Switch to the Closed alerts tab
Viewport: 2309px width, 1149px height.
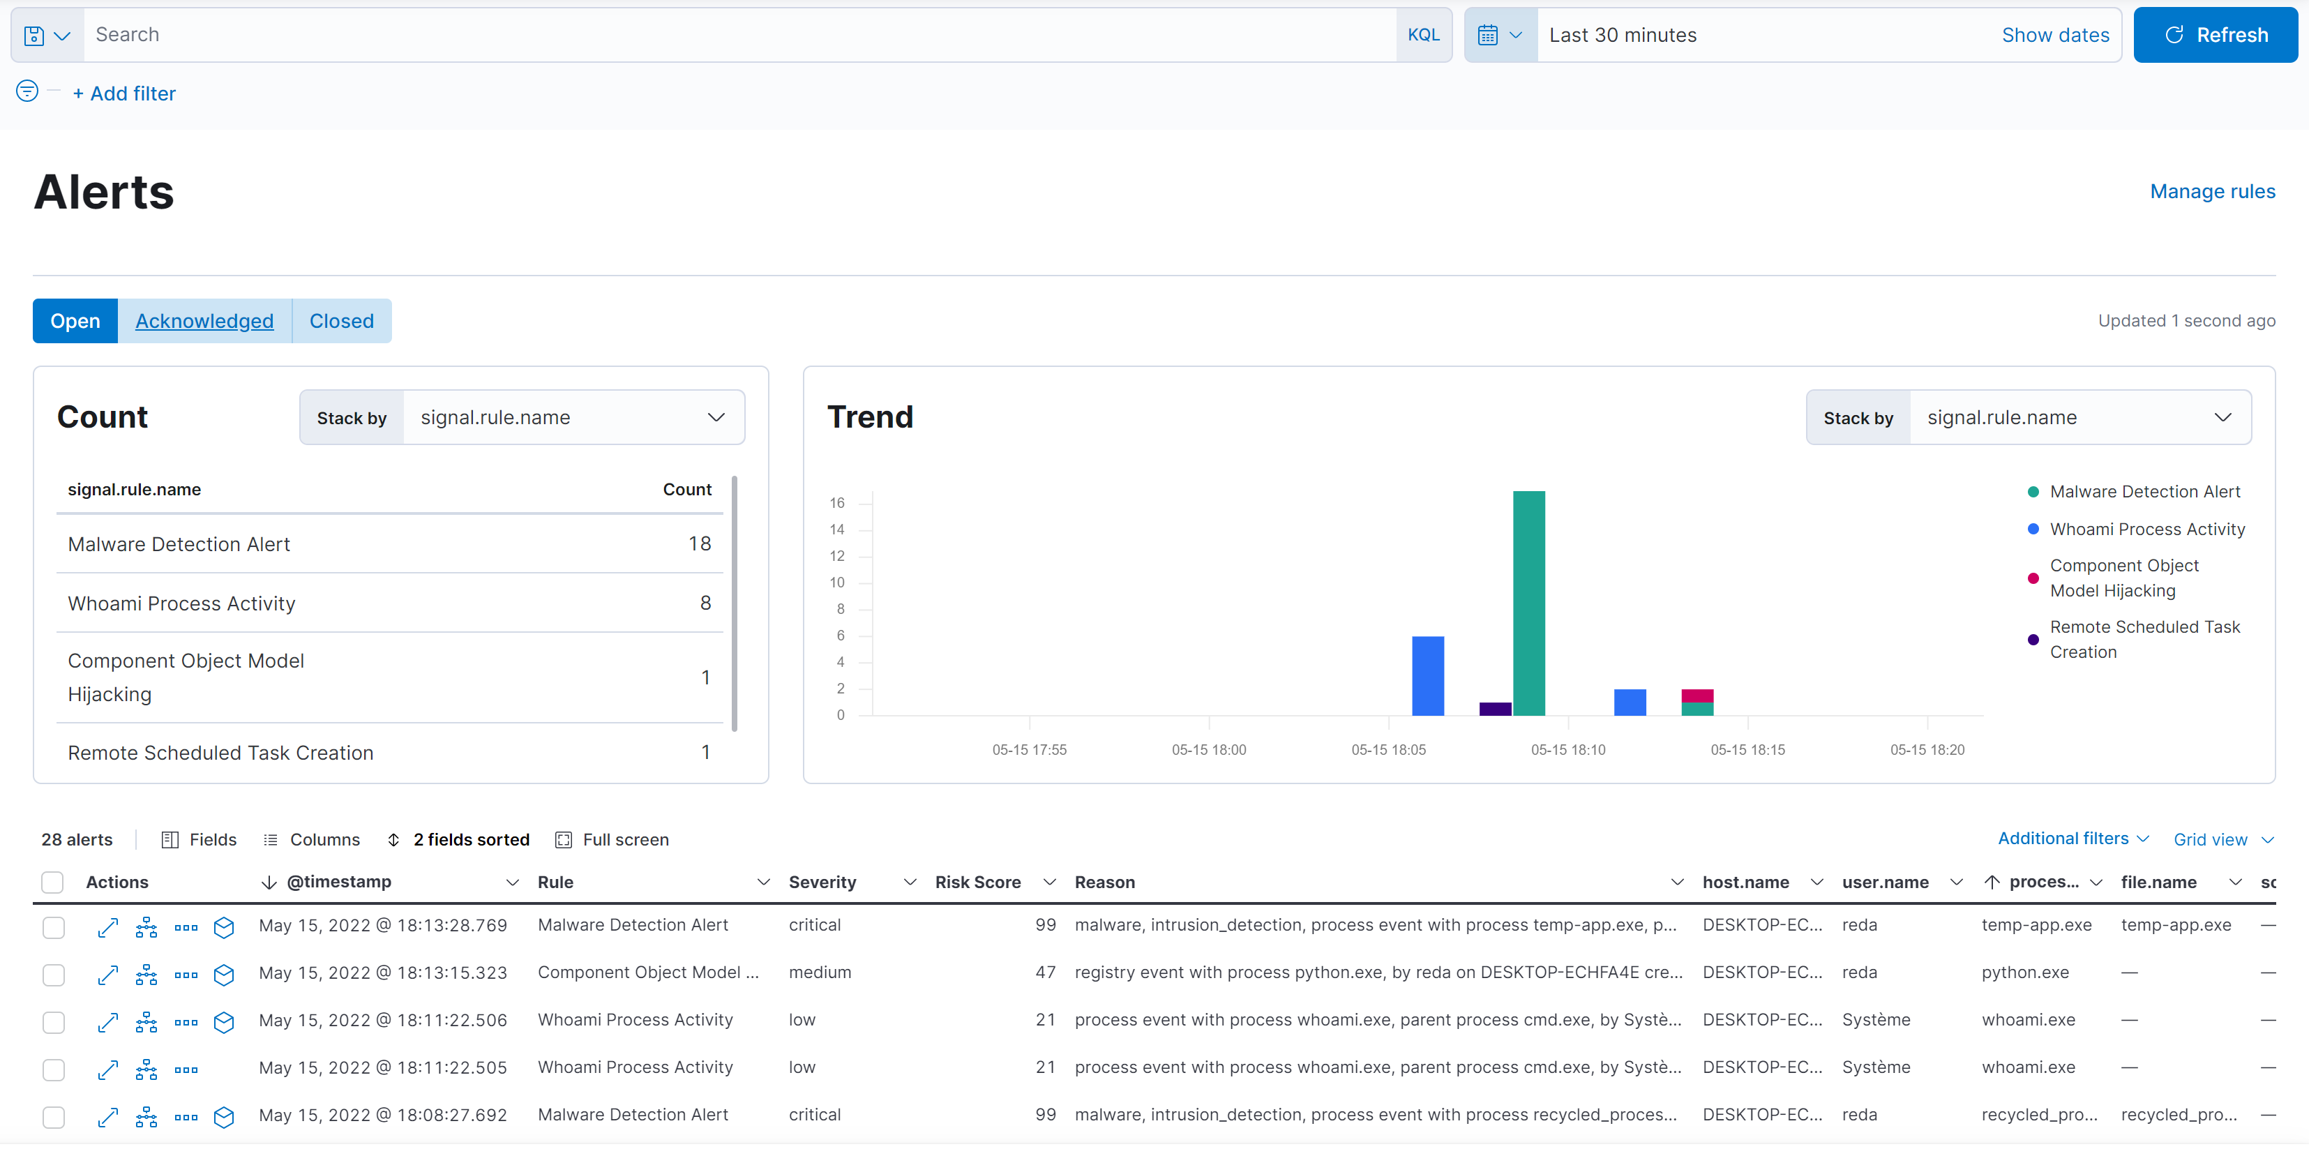(x=342, y=321)
